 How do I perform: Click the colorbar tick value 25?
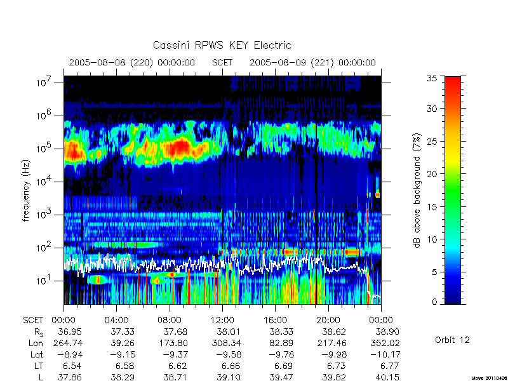click(432, 141)
